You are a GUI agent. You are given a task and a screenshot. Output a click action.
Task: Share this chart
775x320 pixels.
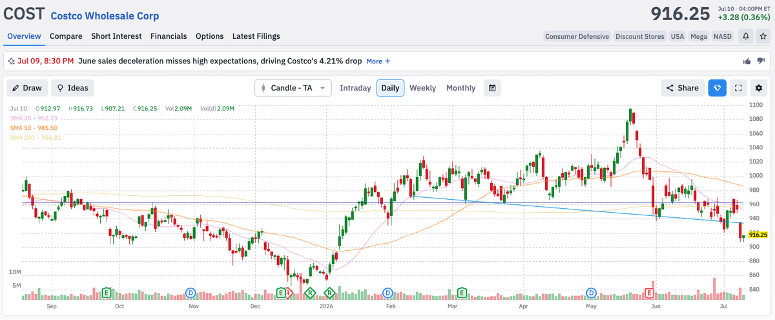click(x=682, y=88)
